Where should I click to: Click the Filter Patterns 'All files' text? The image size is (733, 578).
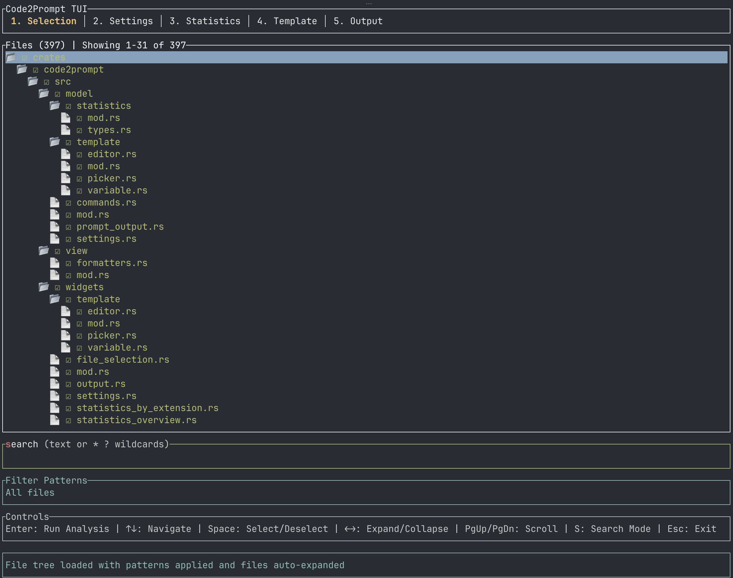[x=30, y=493]
